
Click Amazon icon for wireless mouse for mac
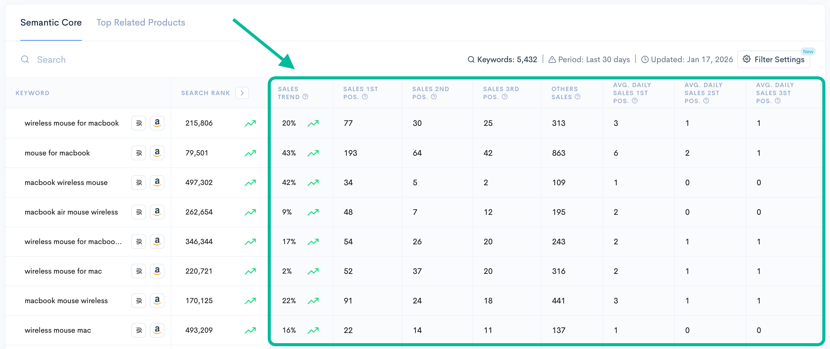click(x=157, y=271)
